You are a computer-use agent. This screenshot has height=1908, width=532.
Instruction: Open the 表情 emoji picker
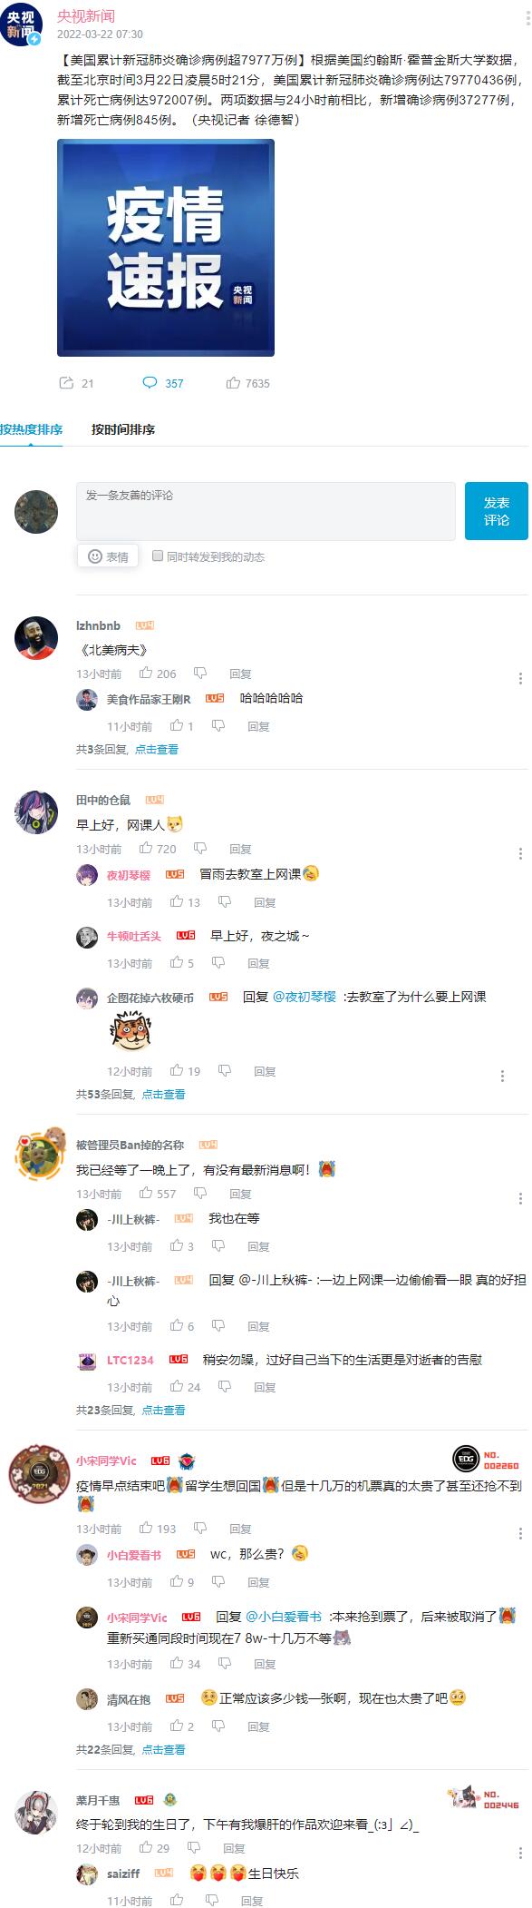point(108,556)
